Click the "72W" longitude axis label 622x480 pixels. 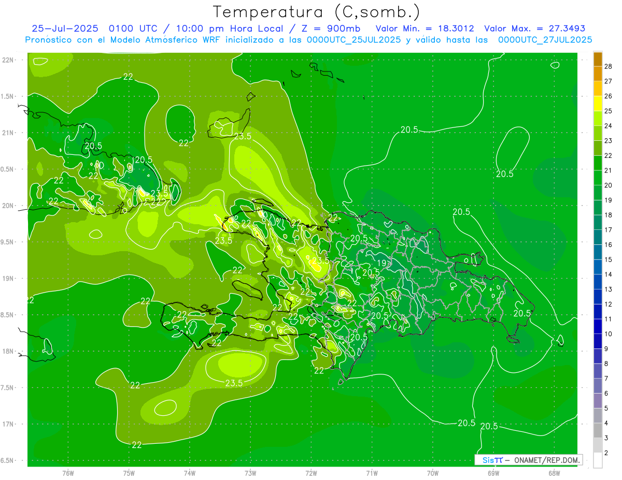pyautogui.click(x=312, y=473)
